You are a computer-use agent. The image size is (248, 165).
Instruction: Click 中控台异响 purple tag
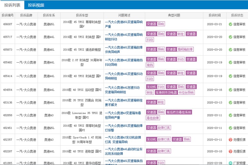(186, 93)
